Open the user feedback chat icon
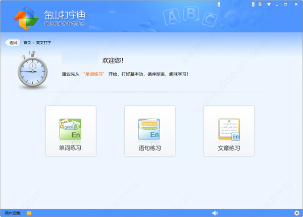The width and height of the screenshot is (303, 217). pos(29,213)
